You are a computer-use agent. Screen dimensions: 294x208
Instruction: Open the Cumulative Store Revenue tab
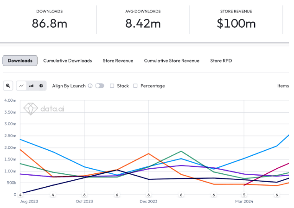coord(172,61)
